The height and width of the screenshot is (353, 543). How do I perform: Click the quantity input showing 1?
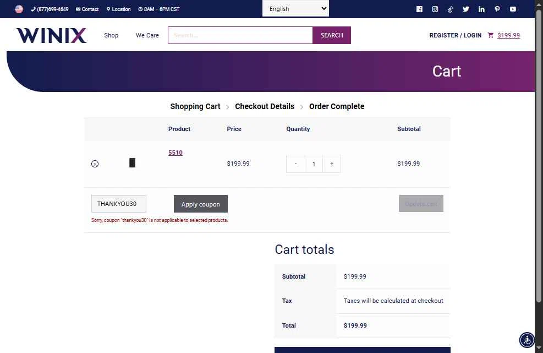pyautogui.click(x=314, y=164)
